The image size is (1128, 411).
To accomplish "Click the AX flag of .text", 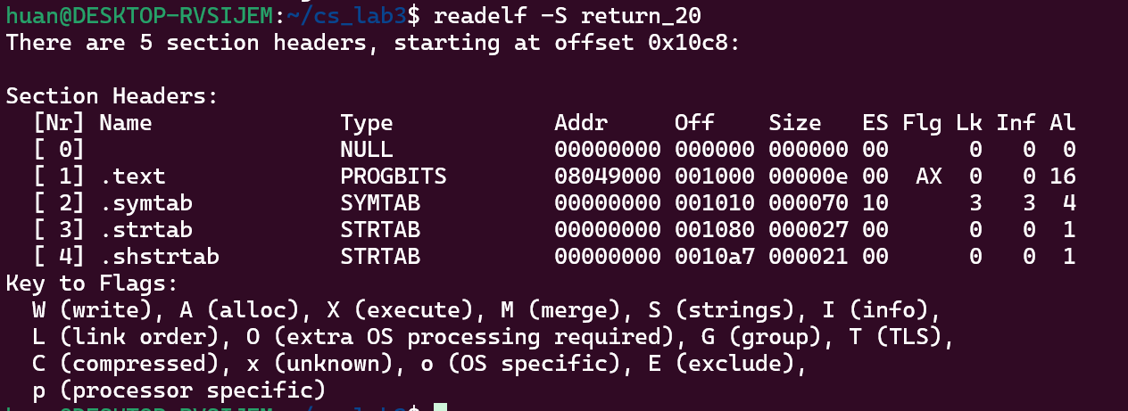I will (x=929, y=177).
